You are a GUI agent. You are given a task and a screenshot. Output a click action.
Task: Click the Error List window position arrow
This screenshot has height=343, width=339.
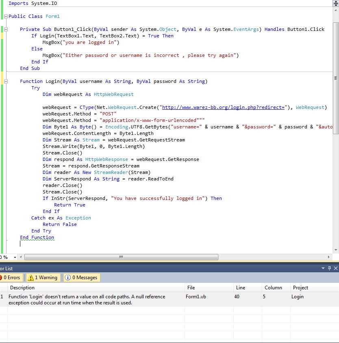pos(324,269)
